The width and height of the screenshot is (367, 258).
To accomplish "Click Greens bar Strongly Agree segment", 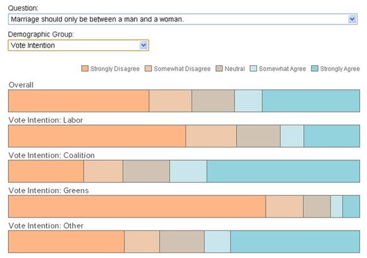I will pyautogui.click(x=352, y=206).
